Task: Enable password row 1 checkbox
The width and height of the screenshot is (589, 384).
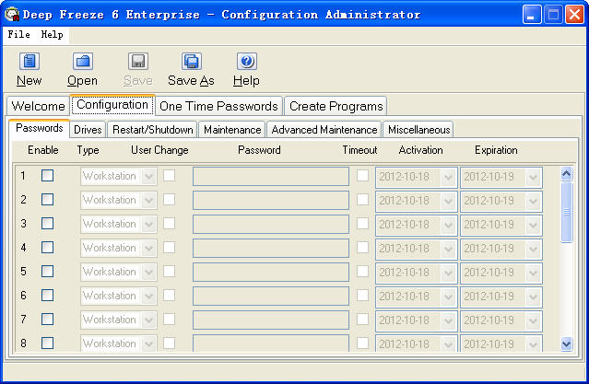Action: click(x=48, y=175)
